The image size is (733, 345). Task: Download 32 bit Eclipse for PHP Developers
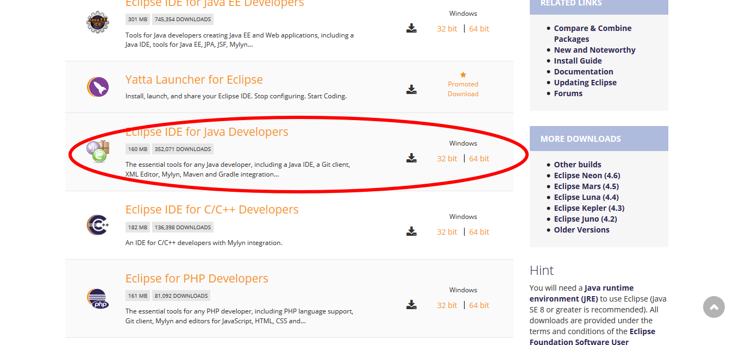[x=447, y=305]
